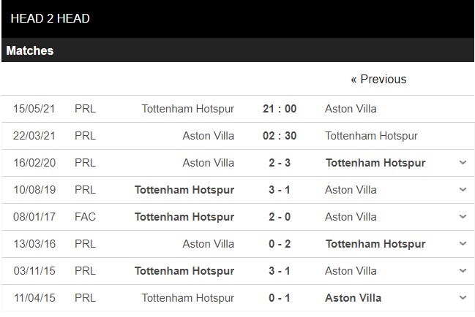Open the 2 - 3 score result
The height and width of the screenshot is (317, 475).
pyautogui.click(x=280, y=163)
